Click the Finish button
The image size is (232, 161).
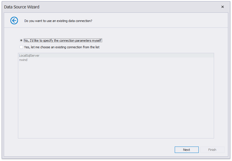[x=212, y=150]
